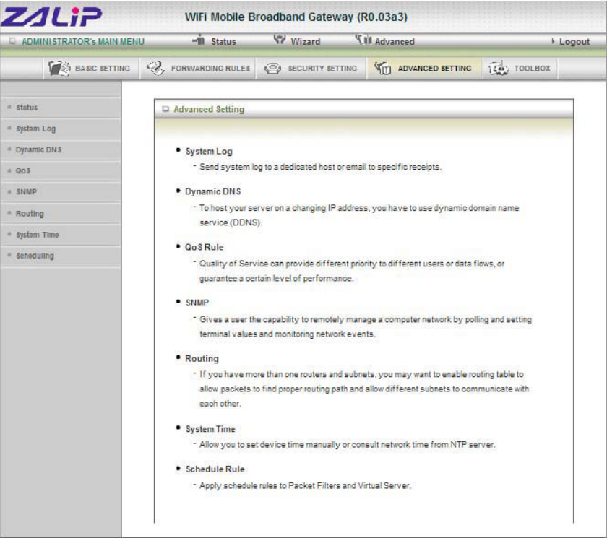Click the Advanced Setting wrench icon
Viewport: 607px width, 538px height.
point(382,69)
